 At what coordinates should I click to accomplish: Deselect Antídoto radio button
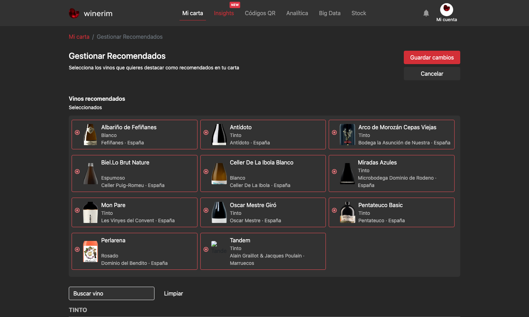tap(206, 132)
